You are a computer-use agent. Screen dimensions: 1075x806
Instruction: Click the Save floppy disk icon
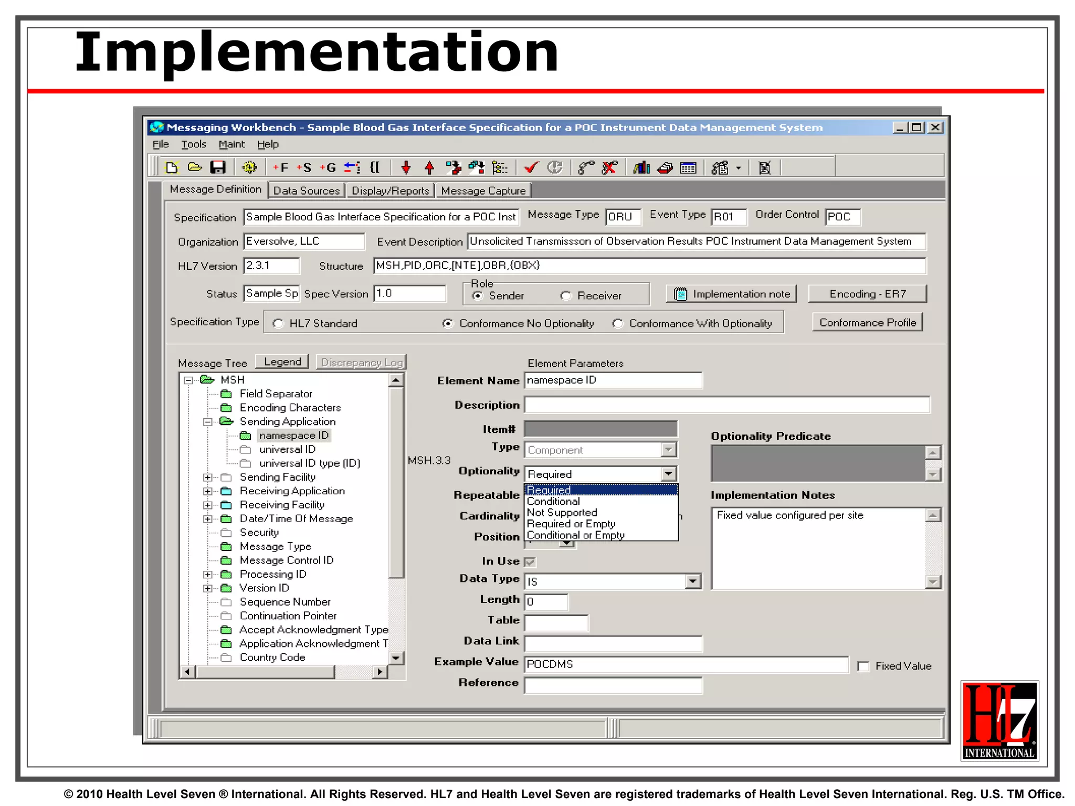[218, 167]
